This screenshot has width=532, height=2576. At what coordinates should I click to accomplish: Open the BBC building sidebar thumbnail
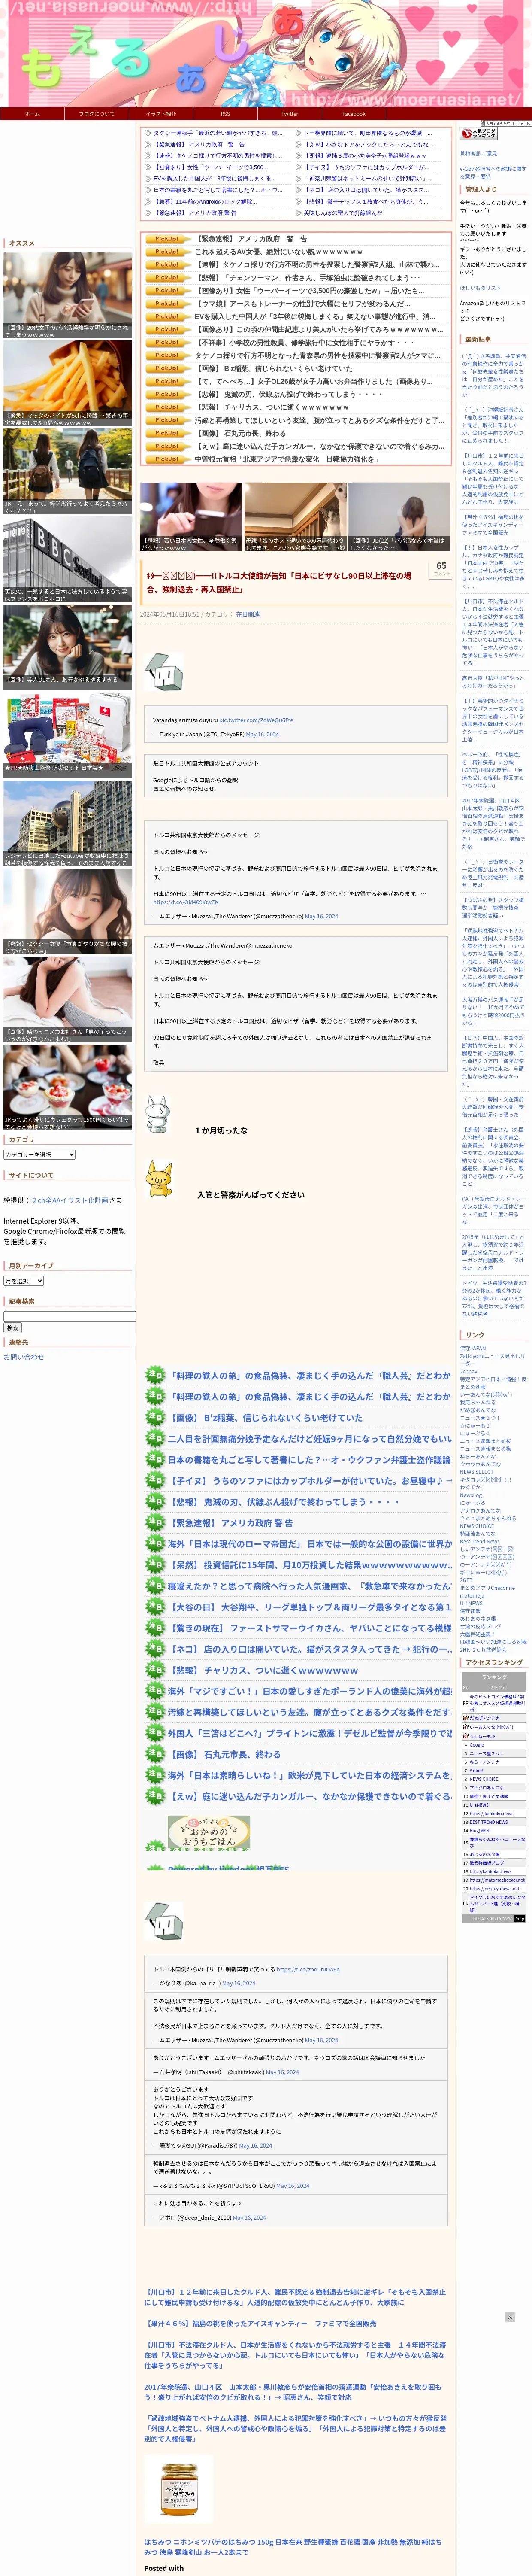67,558
